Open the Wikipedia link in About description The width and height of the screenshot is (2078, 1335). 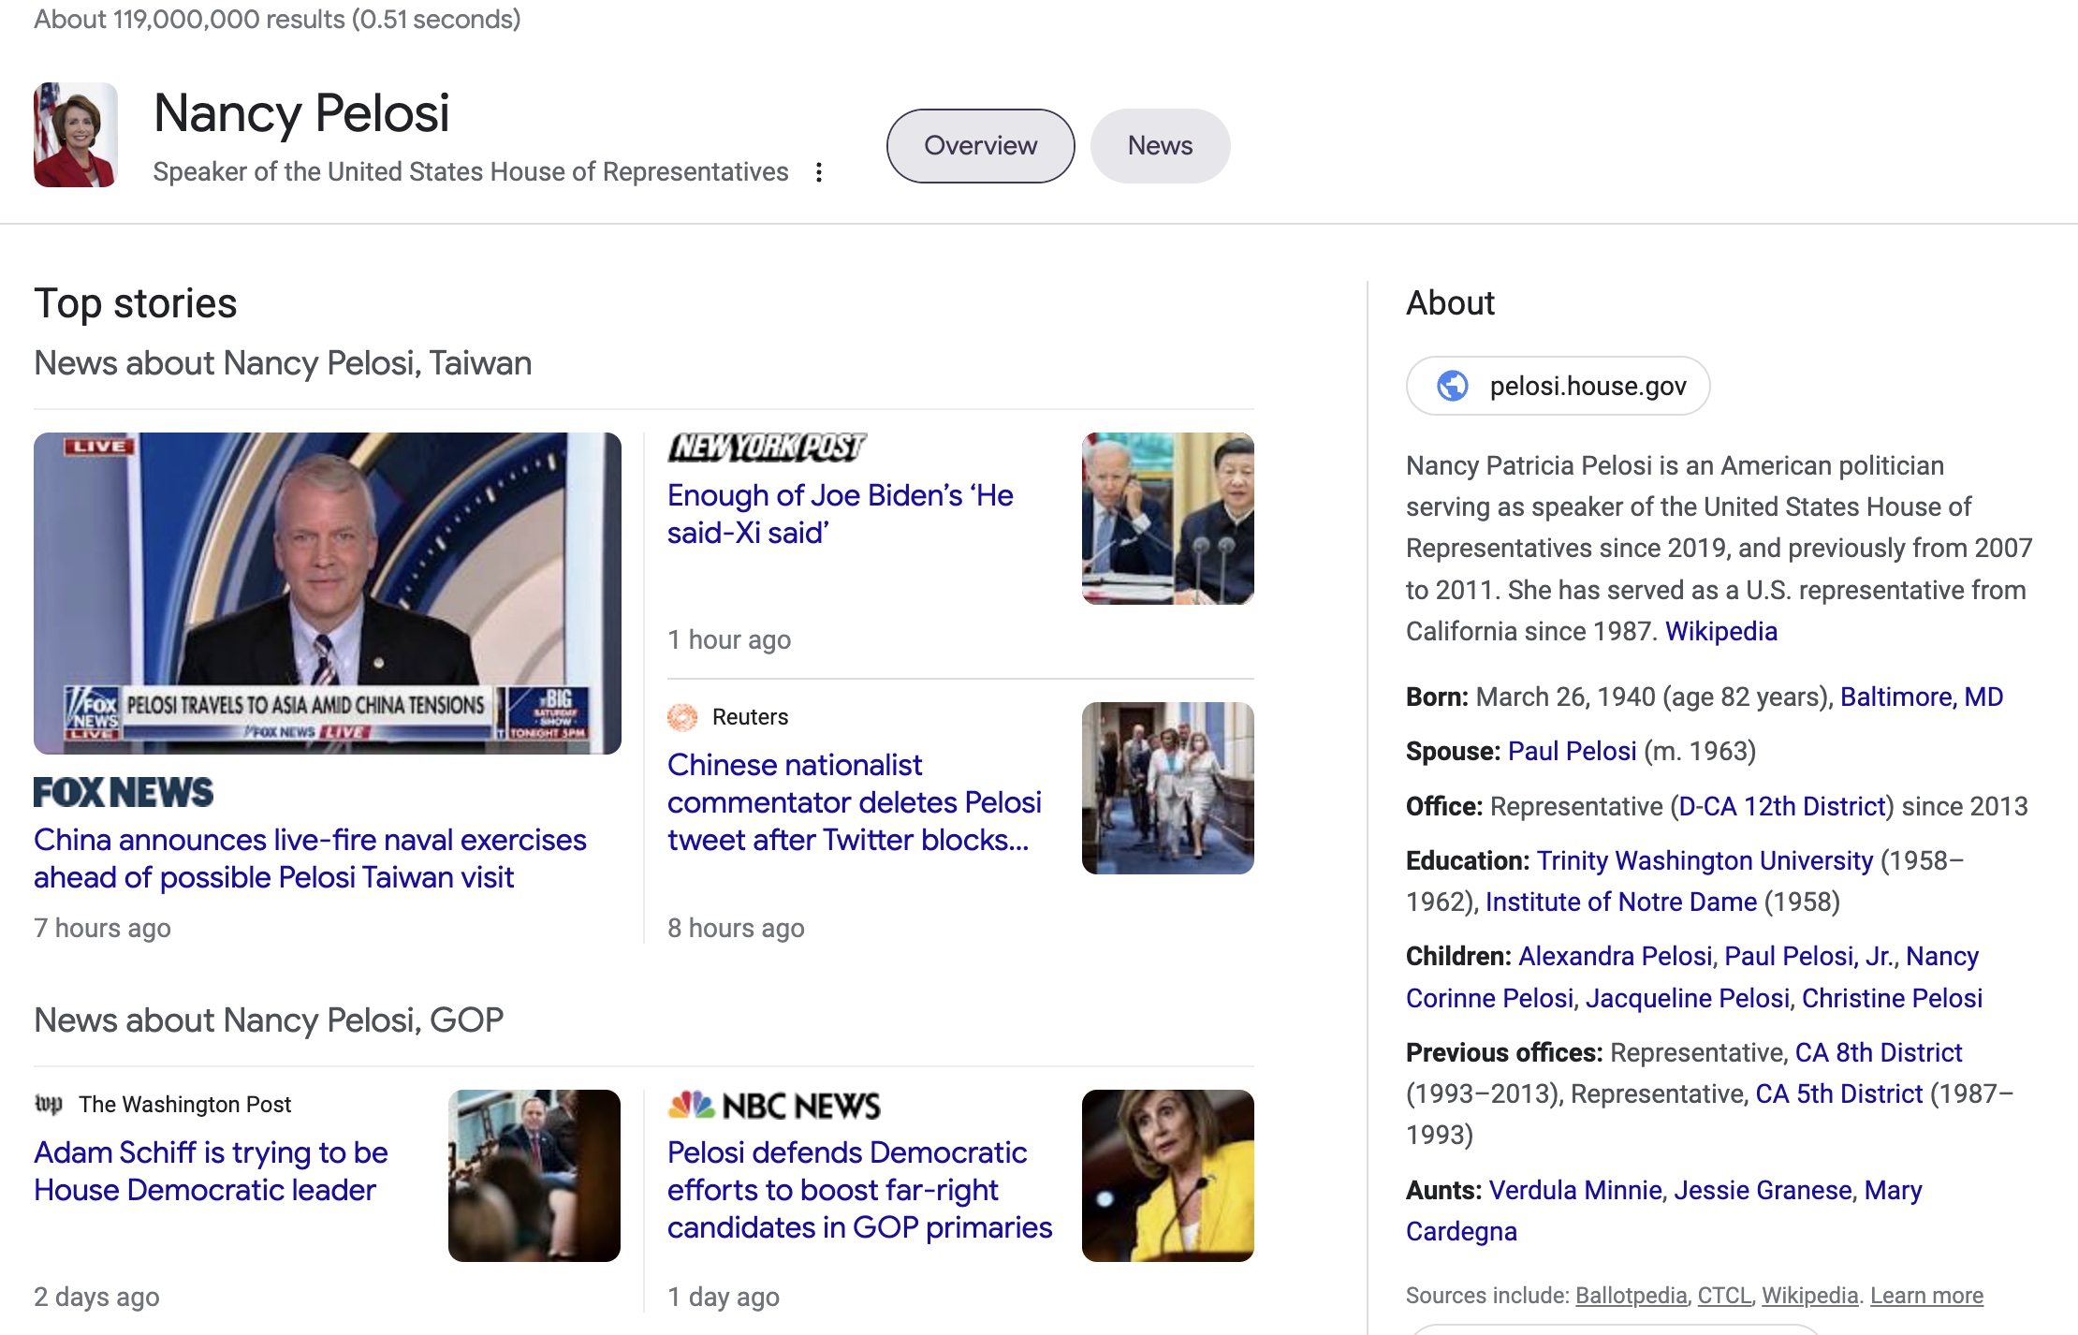point(1720,632)
